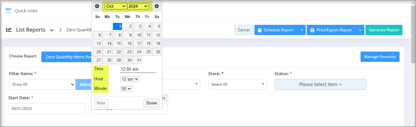Open the Status Please Select Item dropdown
The image size is (416, 127).
pyautogui.click(x=320, y=84)
